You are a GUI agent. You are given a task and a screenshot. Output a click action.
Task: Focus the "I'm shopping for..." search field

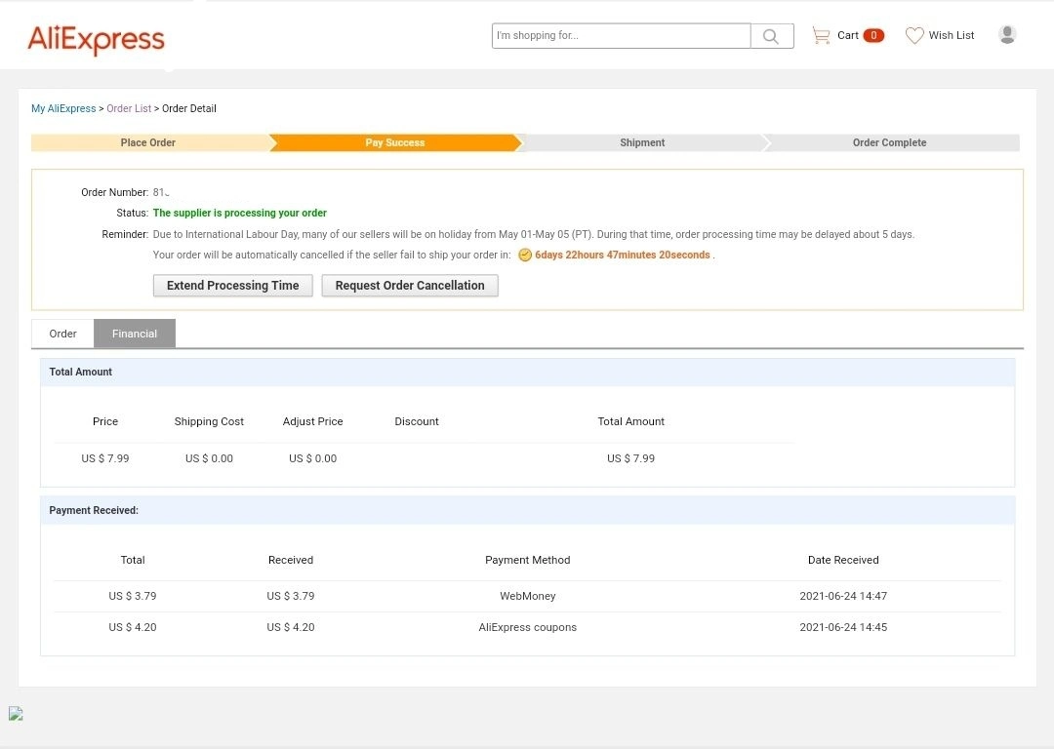621,36
